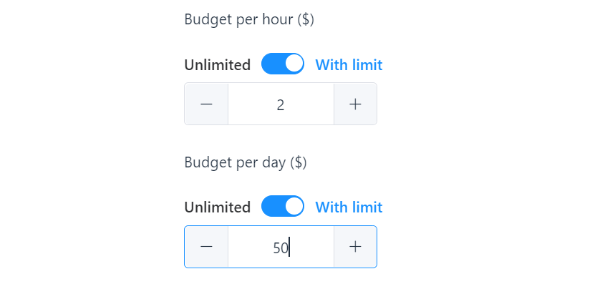Screen dimensions: 615x289
Task: Select "With limit" for budget per day
Action: (x=349, y=207)
